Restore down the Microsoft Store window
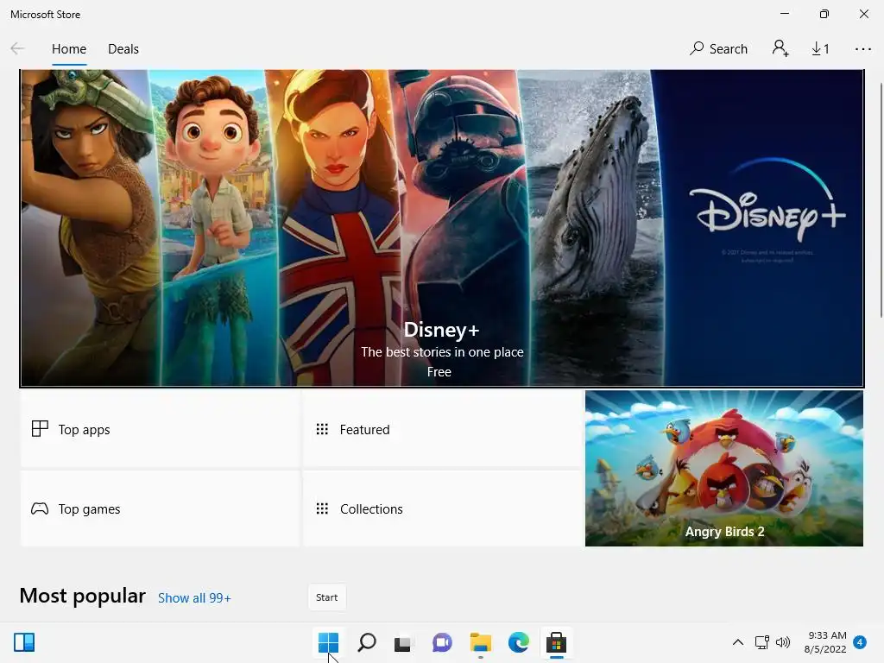 point(824,14)
